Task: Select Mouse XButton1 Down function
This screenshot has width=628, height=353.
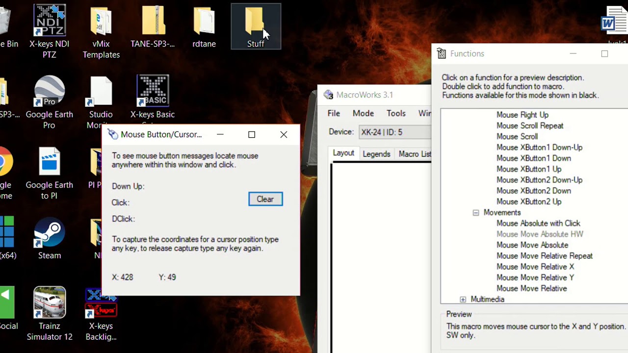Action: (534, 158)
